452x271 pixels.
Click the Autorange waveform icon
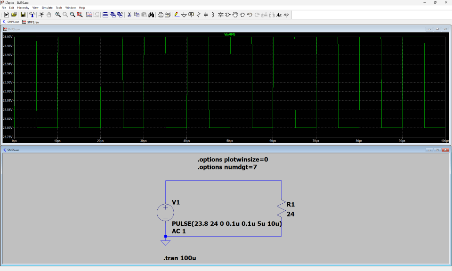pyautogui.click(x=89, y=15)
